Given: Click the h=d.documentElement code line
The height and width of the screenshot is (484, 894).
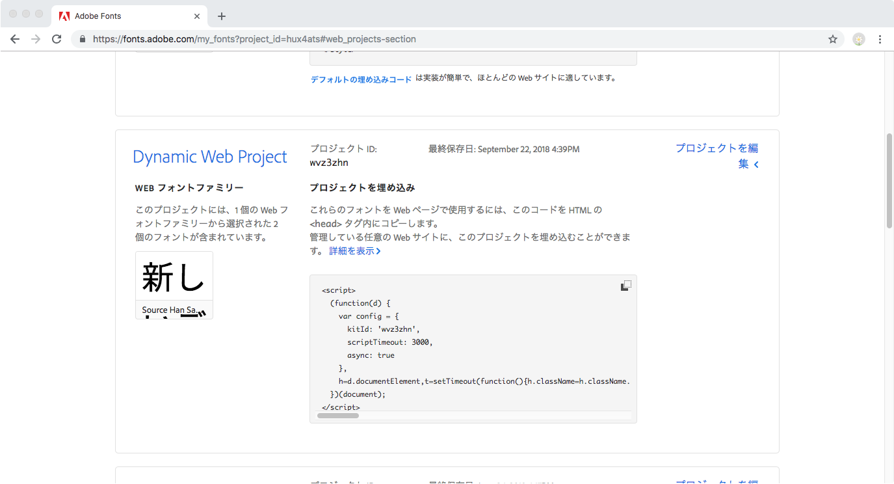Looking at the screenshot, I should point(484,381).
